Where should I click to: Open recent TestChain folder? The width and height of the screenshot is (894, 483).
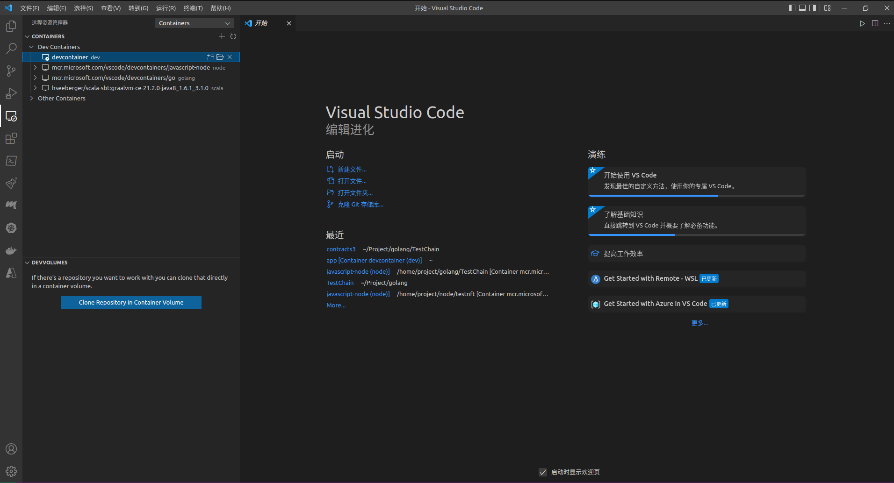tap(340, 283)
